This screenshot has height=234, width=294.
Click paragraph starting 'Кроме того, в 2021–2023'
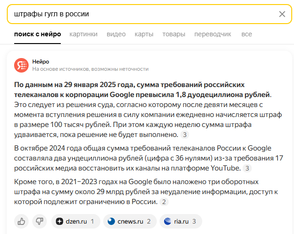[146, 192]
